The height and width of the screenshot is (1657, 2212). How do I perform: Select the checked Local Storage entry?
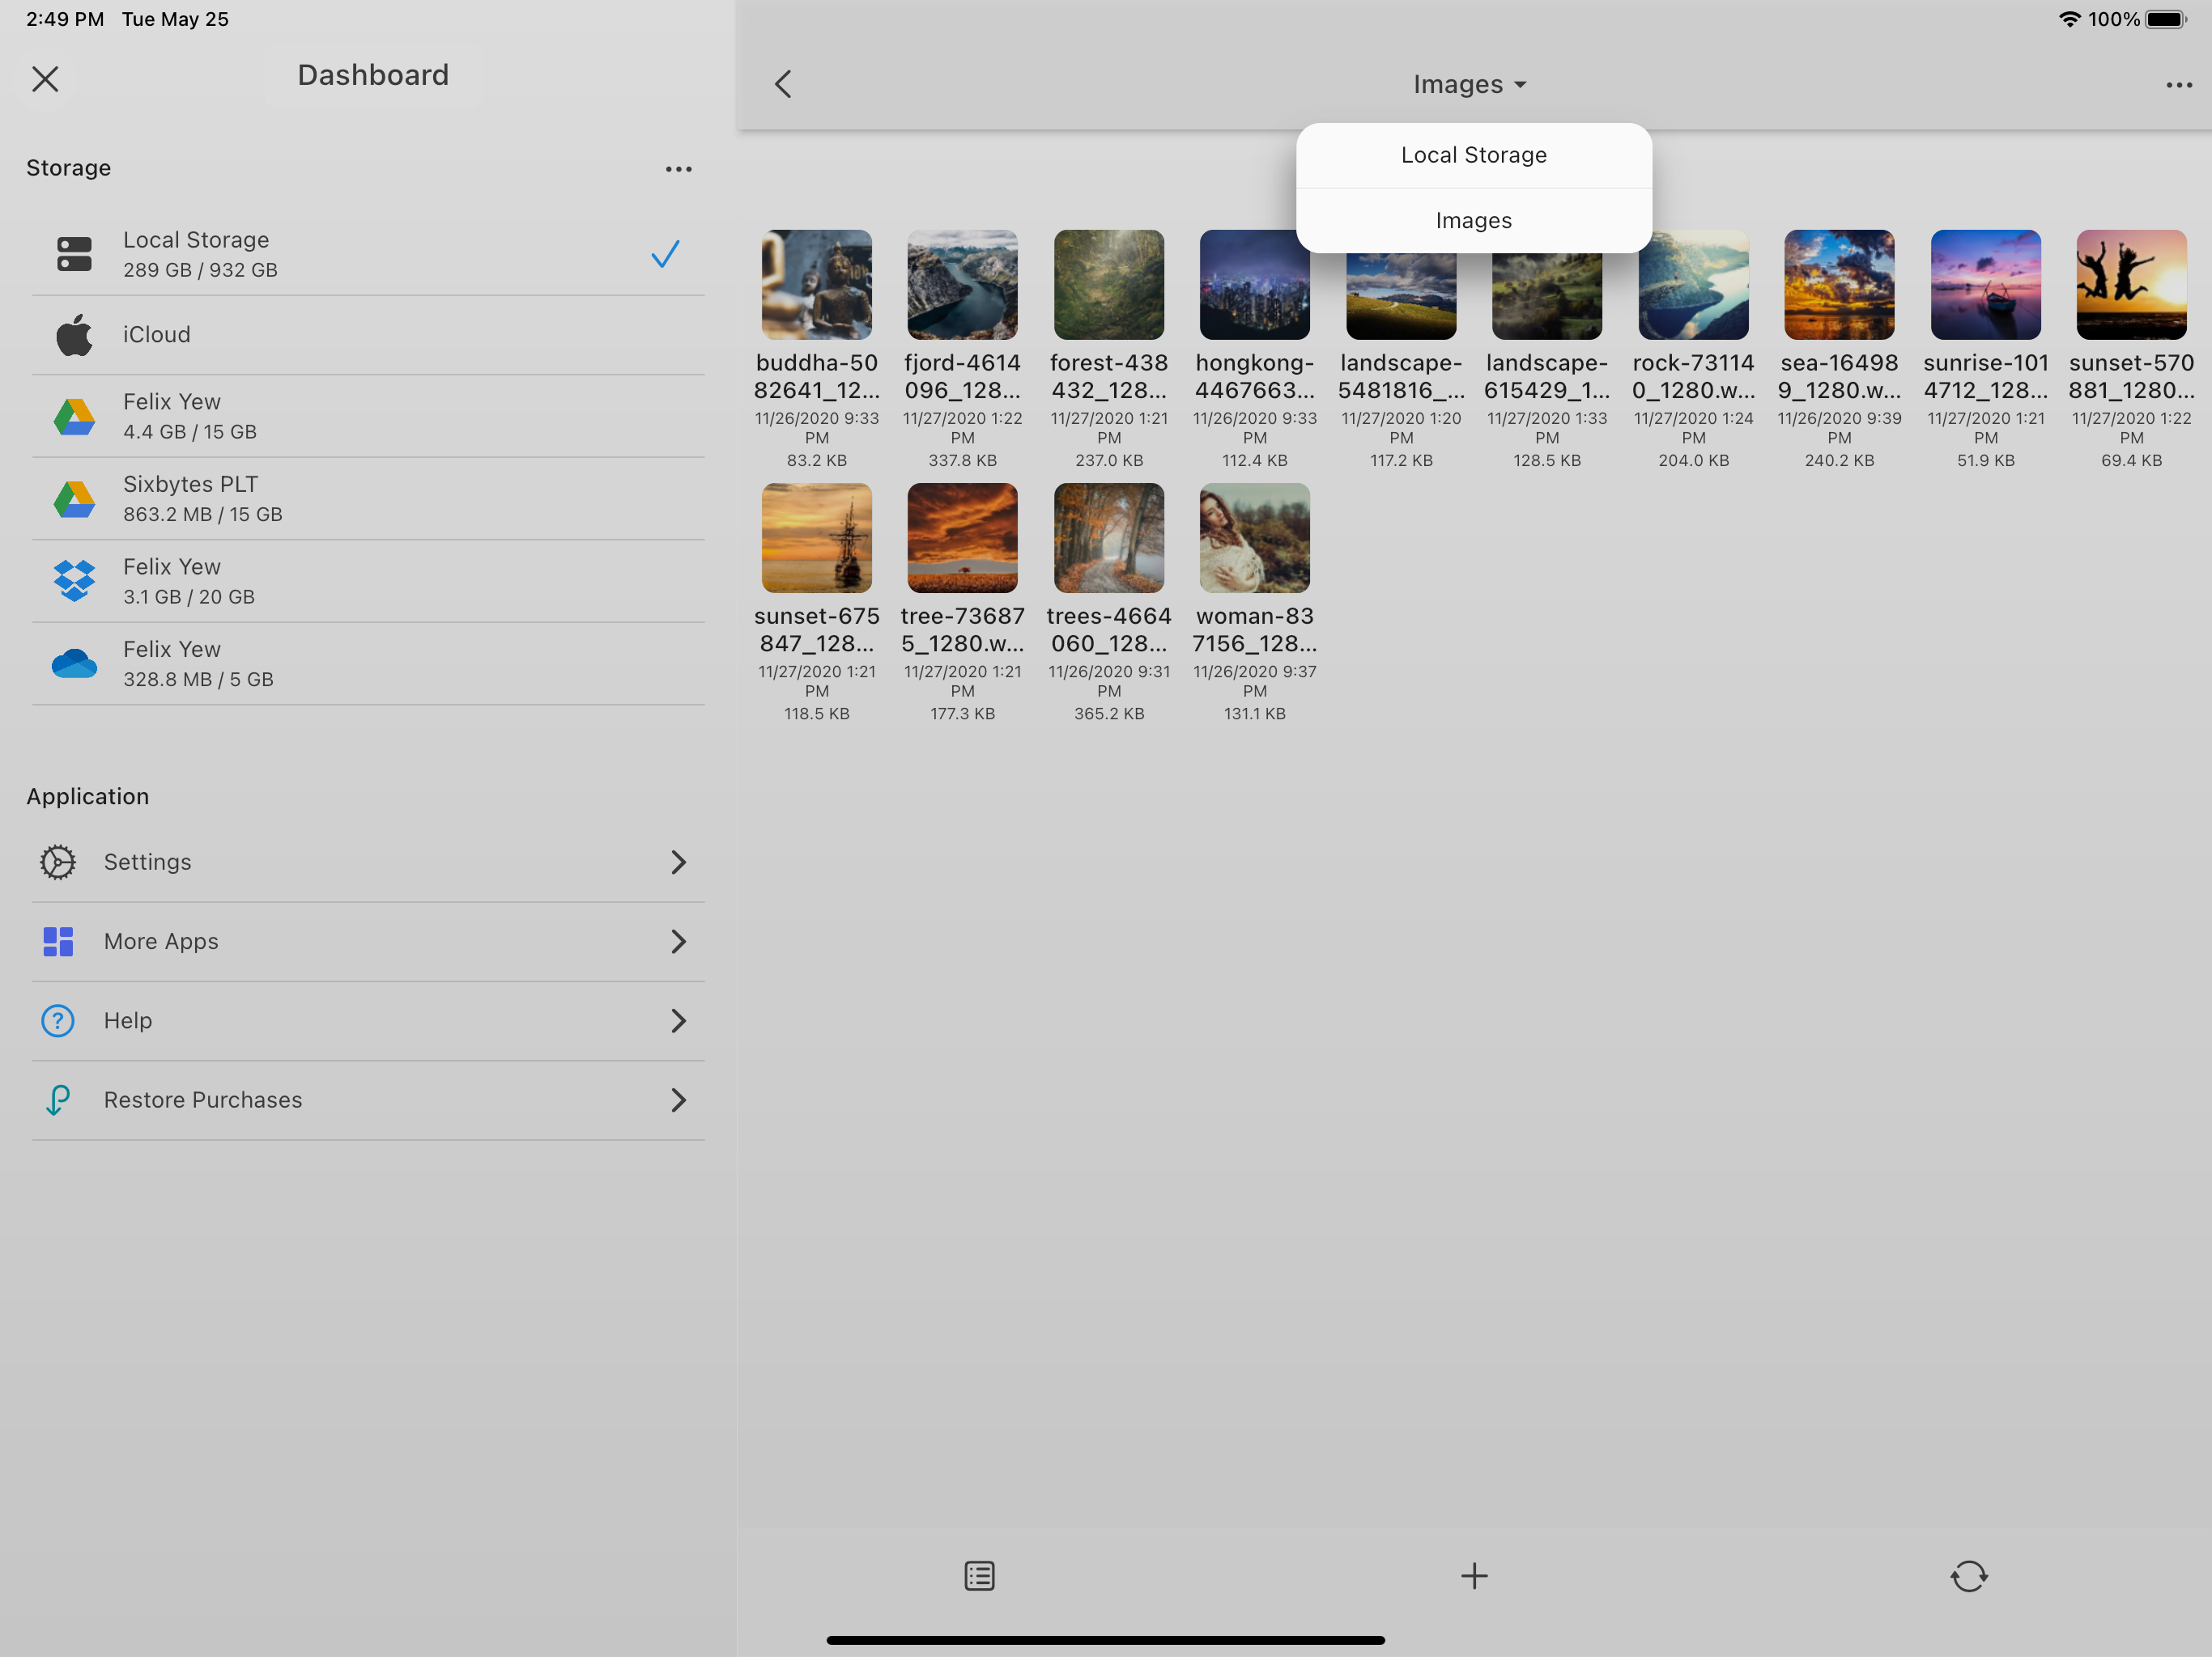[367, 254]
